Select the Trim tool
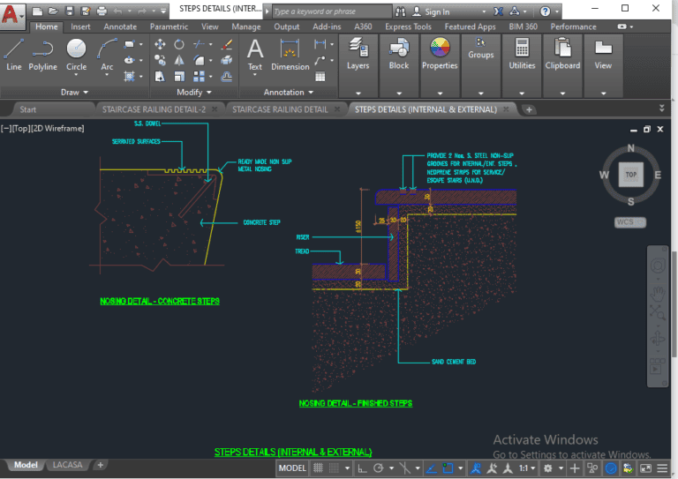This screenshot has height=479, width=678. coord(199,44)
